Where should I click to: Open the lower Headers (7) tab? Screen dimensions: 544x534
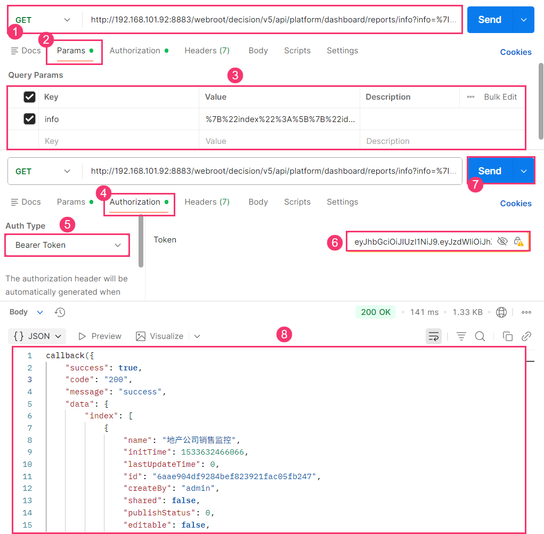(x=207, y=202)
